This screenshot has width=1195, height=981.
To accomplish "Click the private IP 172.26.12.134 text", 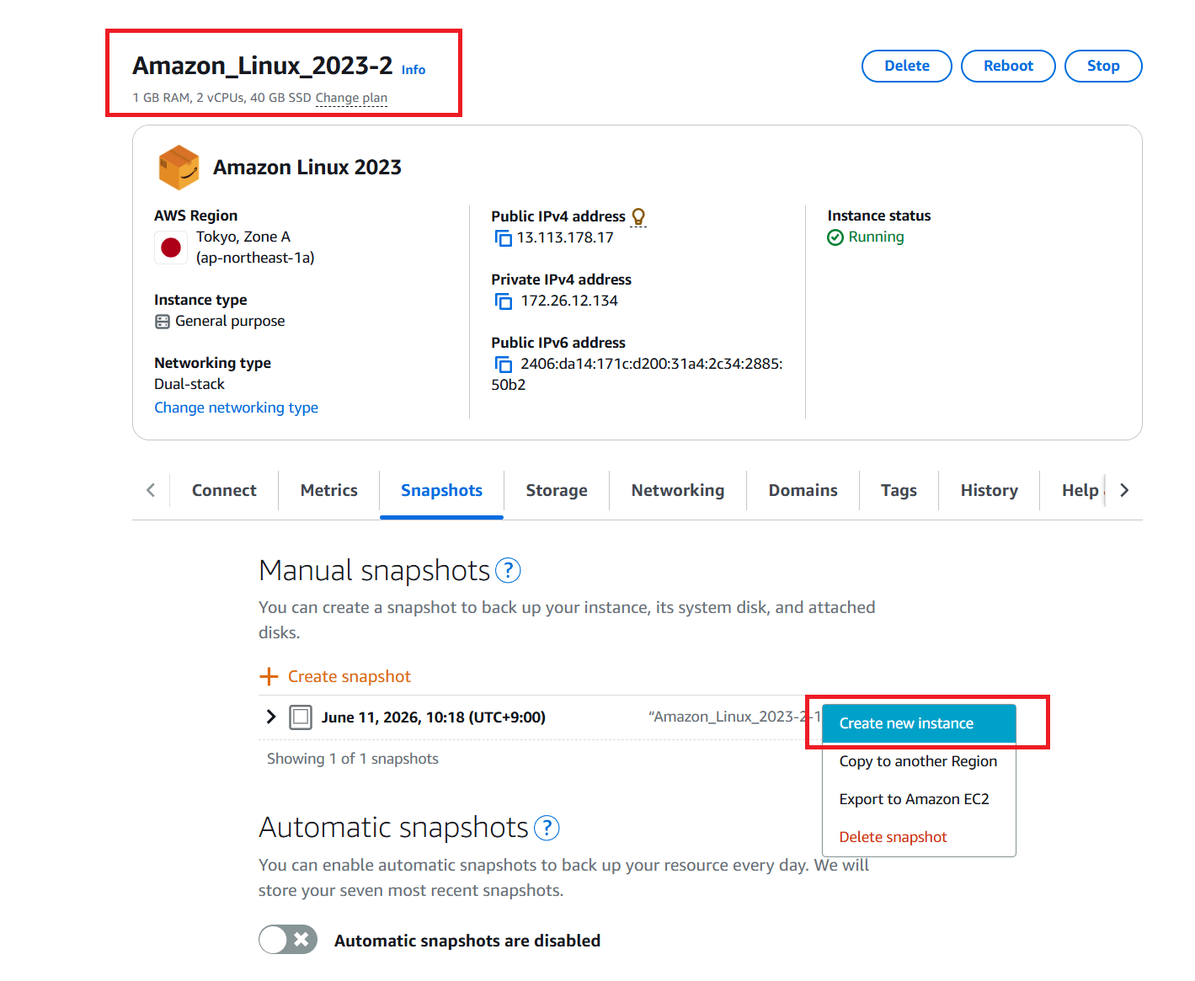I will point(569,301).
